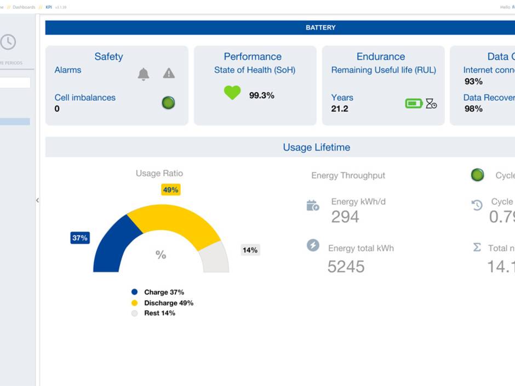Click the green Cell imbalances status light
The width and height of the screenshot is (515, 386).
(x=168, y=102)
